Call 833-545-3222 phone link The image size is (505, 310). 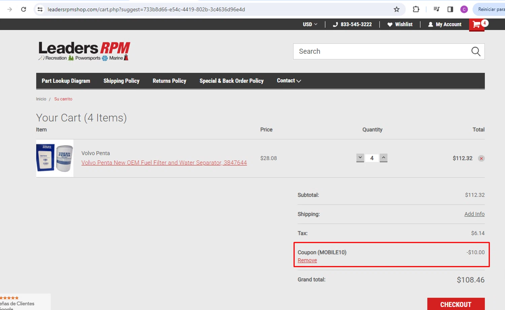[x=352, y=24]
